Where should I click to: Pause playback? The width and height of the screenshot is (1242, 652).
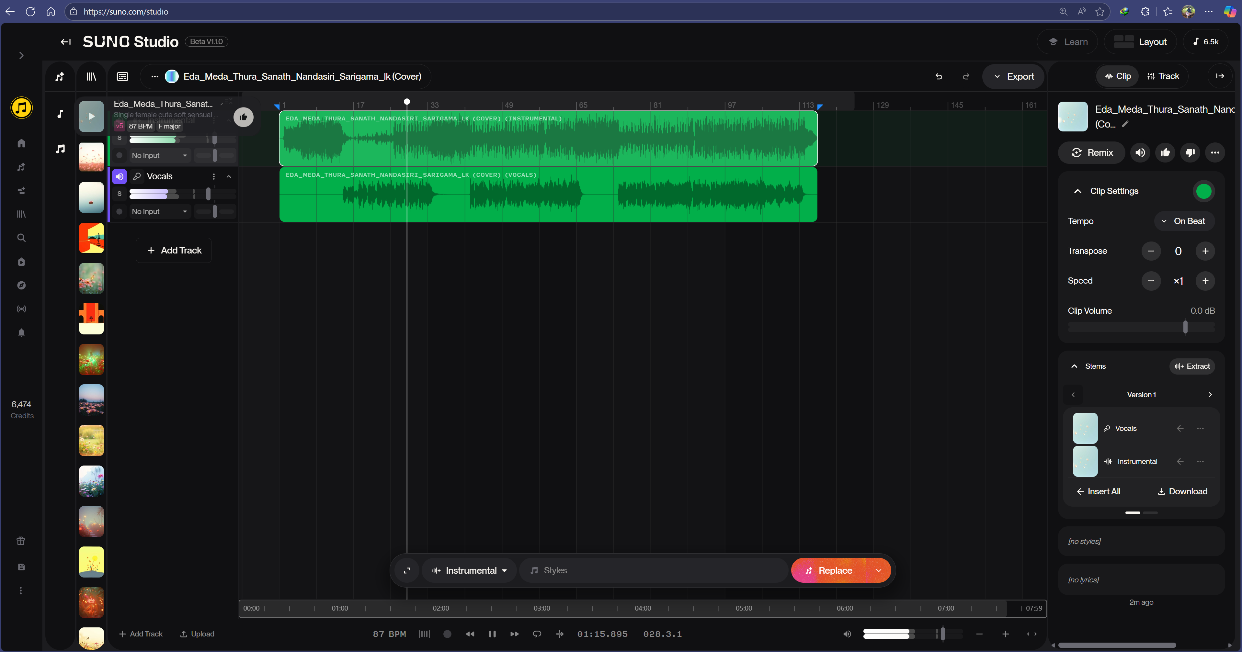pos(492,634)
